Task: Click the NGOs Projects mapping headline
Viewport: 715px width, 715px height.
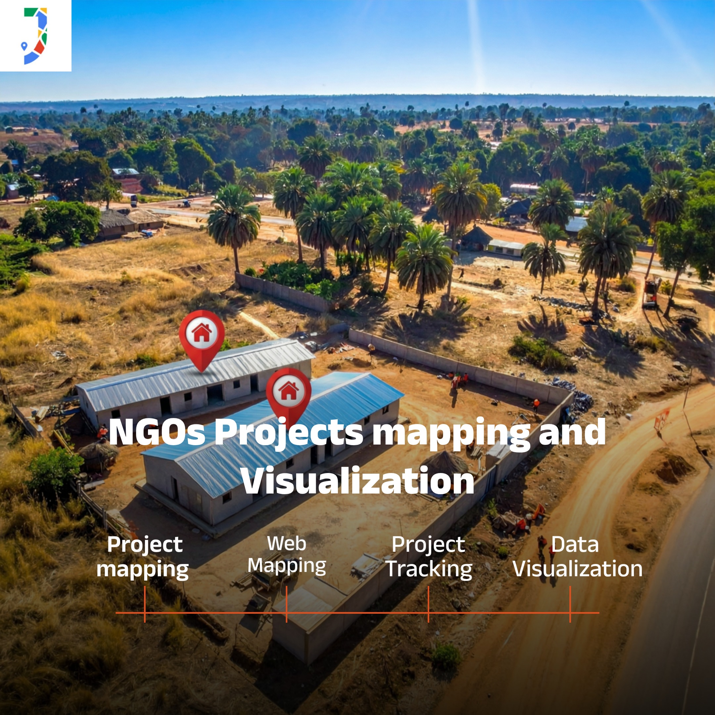Action: coord(357,432)
